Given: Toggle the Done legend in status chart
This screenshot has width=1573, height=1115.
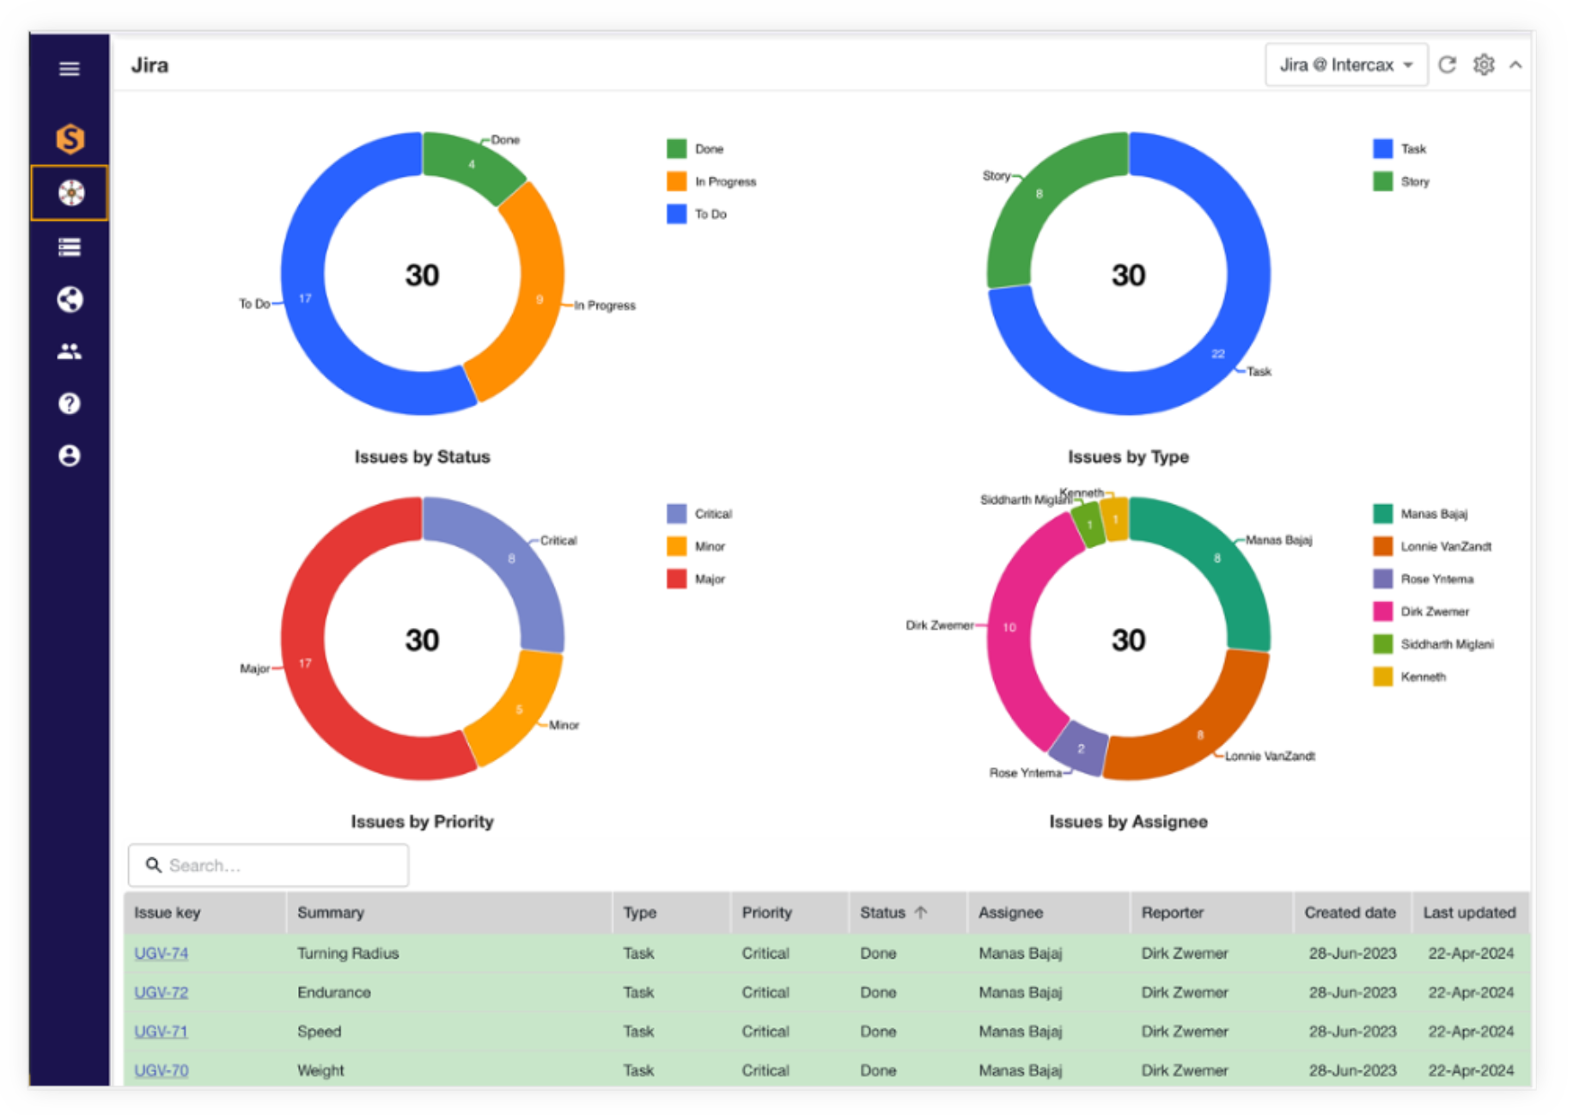Looking at the screenshot, I should (696, 149).
